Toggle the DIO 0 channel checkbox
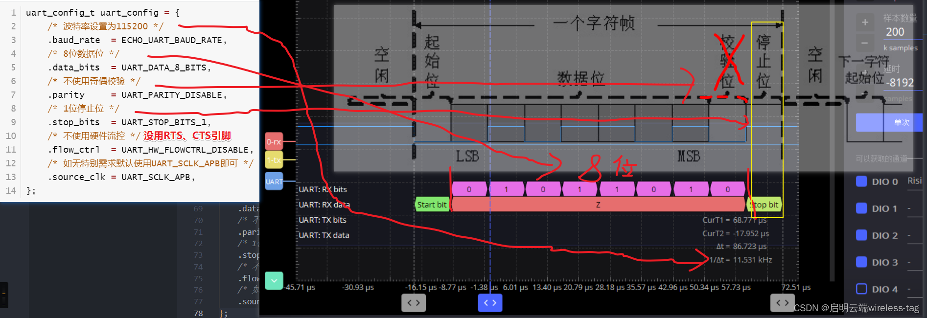This screenshot has height=318, width=927. [861, 181]
